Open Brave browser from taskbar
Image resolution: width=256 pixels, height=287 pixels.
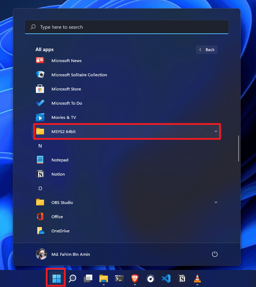[x=135, y=278]
